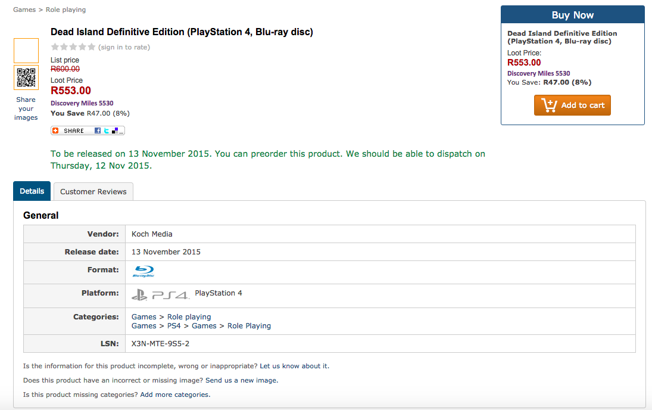The width and height of the screenshot is (652, 410).
Task: Share product via the Delicious icon
Action: point(115,131)
